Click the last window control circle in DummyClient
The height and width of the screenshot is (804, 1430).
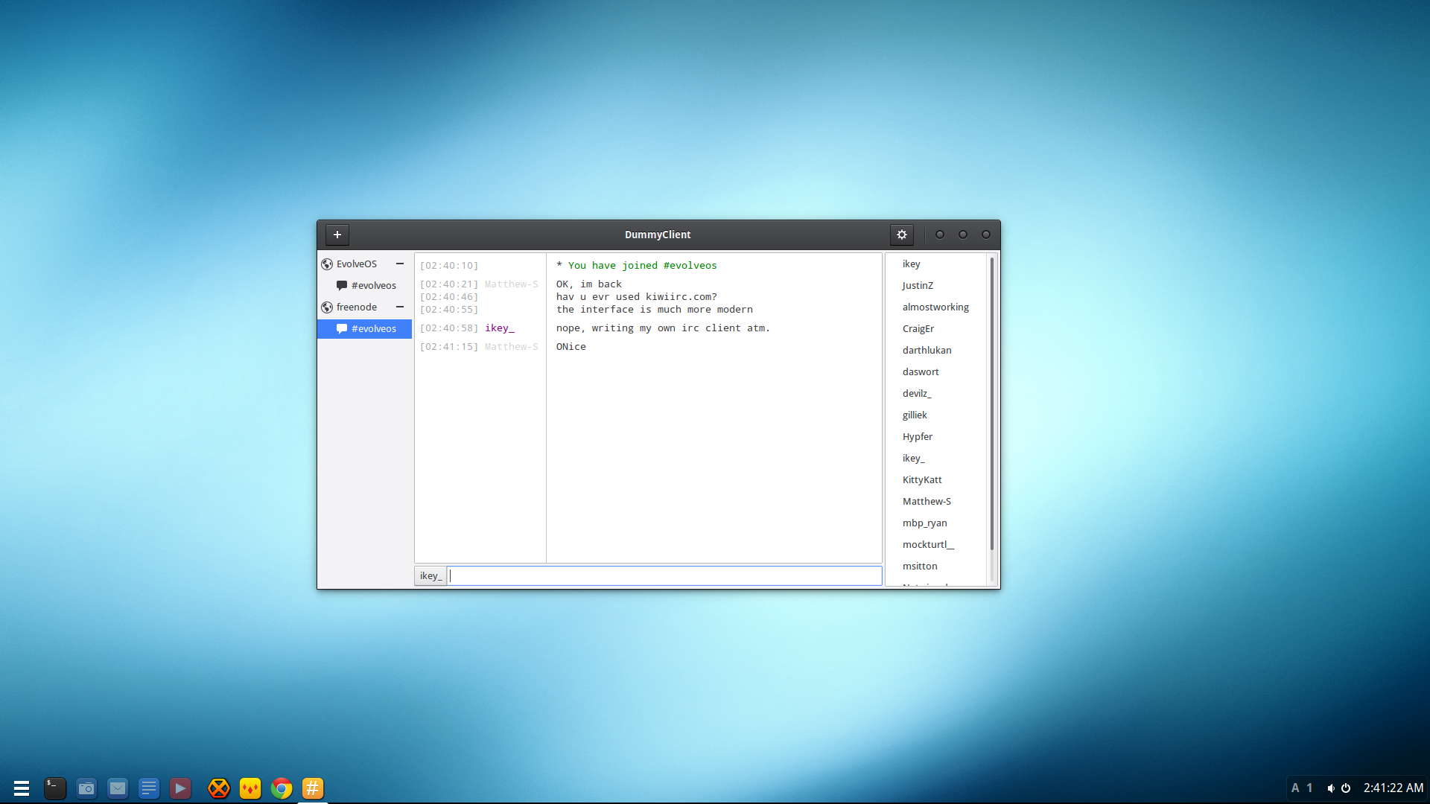point(986,234)
